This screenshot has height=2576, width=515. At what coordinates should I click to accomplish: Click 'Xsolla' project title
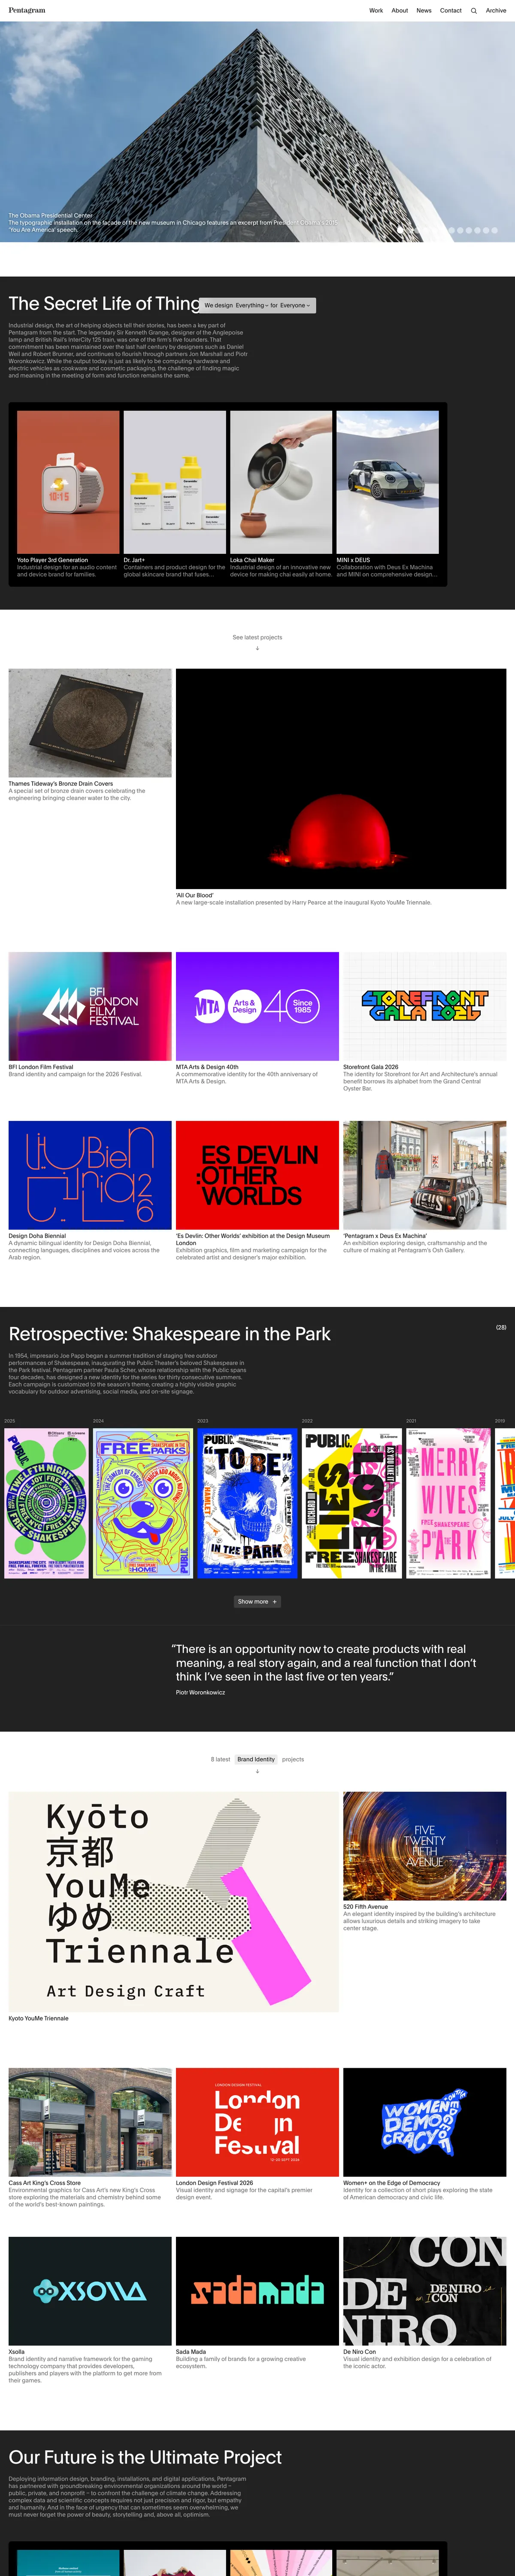[16, 2352]
